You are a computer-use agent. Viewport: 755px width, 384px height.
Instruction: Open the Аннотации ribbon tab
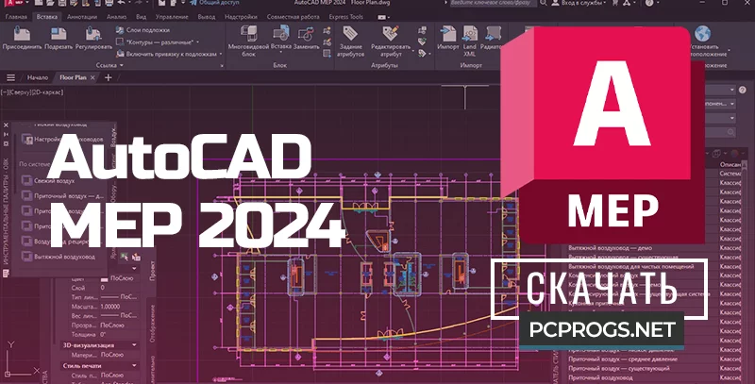click(x=82, y=17)
